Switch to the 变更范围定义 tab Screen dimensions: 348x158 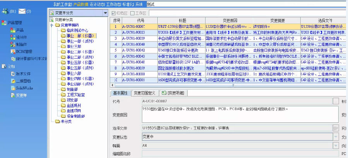coord(144,93)
